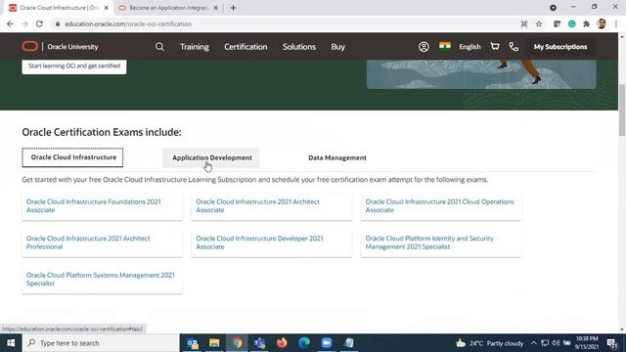Open Firefox from the taskbar
Image resolution: width=626 pixels, height=352 pixels.
pyautogui.click(x=282, y=343)
